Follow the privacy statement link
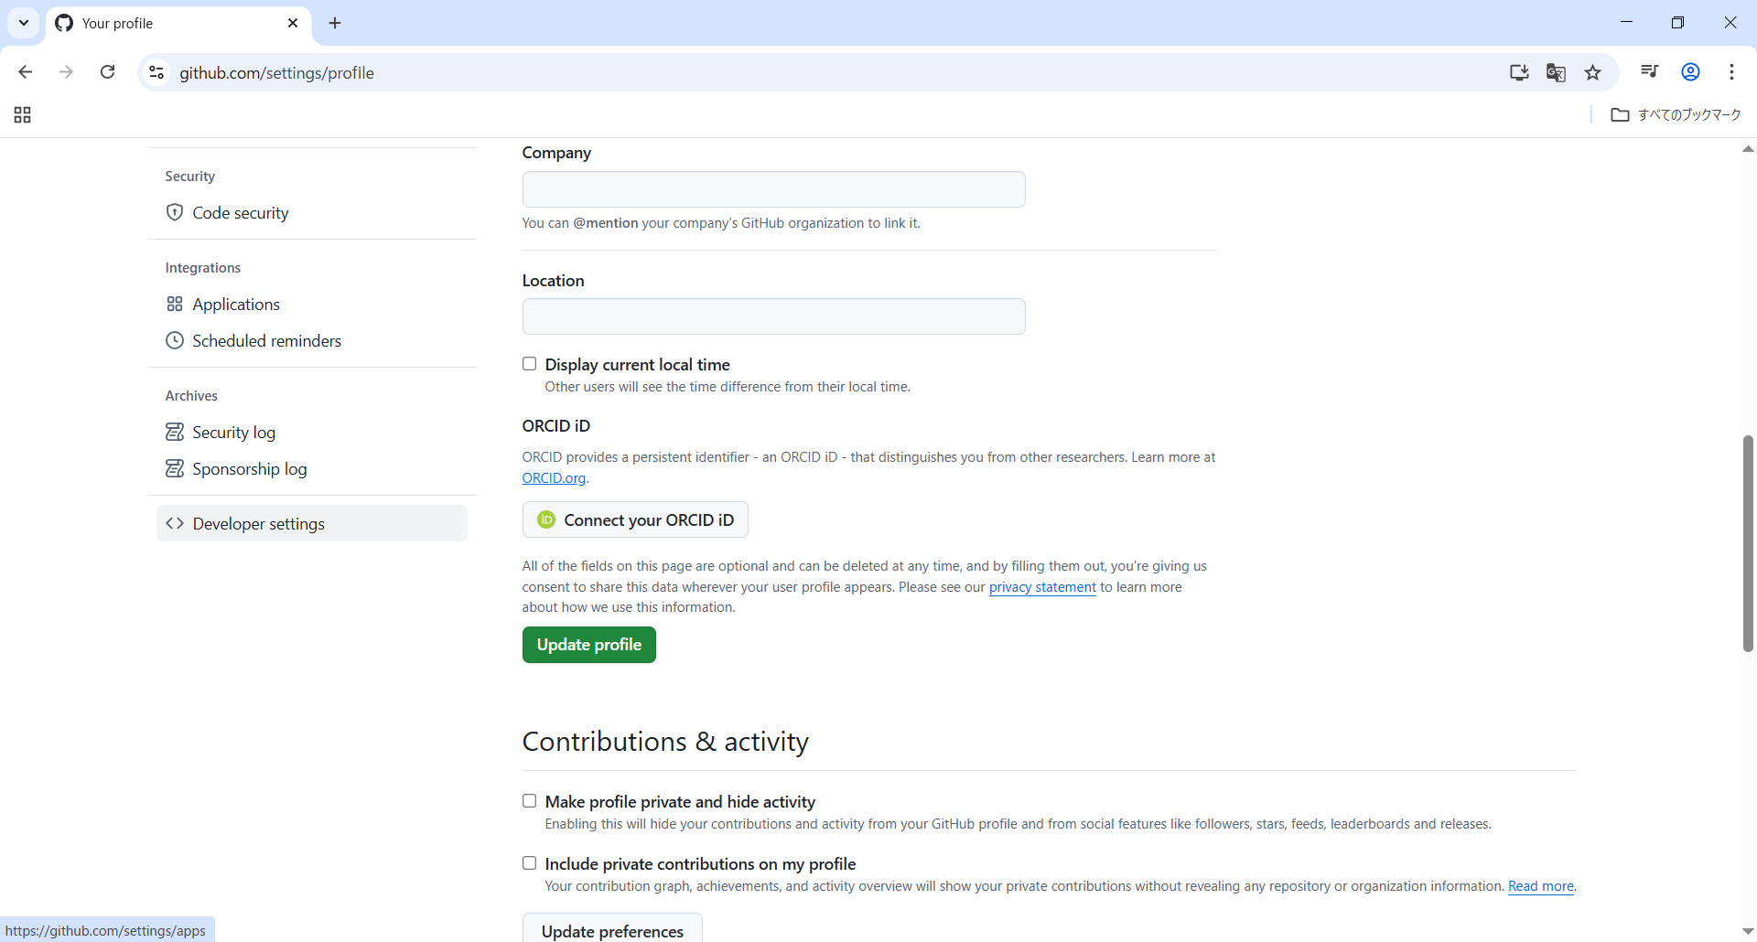Viewport: 1757px width, 942px height. point(1041,587)
